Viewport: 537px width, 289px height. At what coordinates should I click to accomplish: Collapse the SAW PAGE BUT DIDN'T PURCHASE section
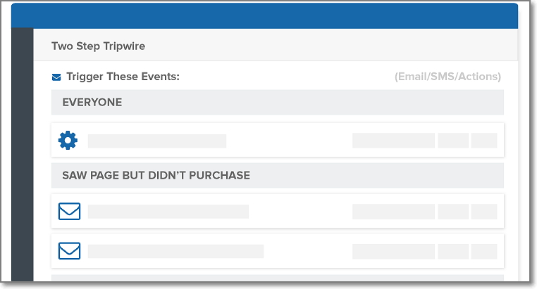278,175
